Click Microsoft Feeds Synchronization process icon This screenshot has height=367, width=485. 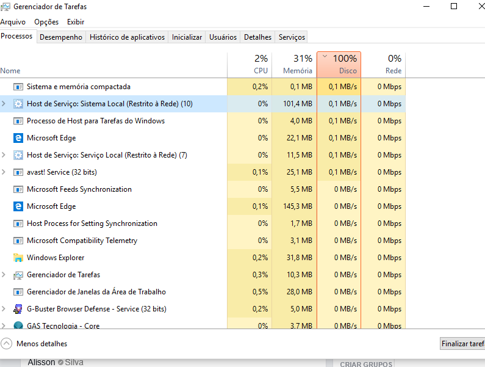point(18,189)
